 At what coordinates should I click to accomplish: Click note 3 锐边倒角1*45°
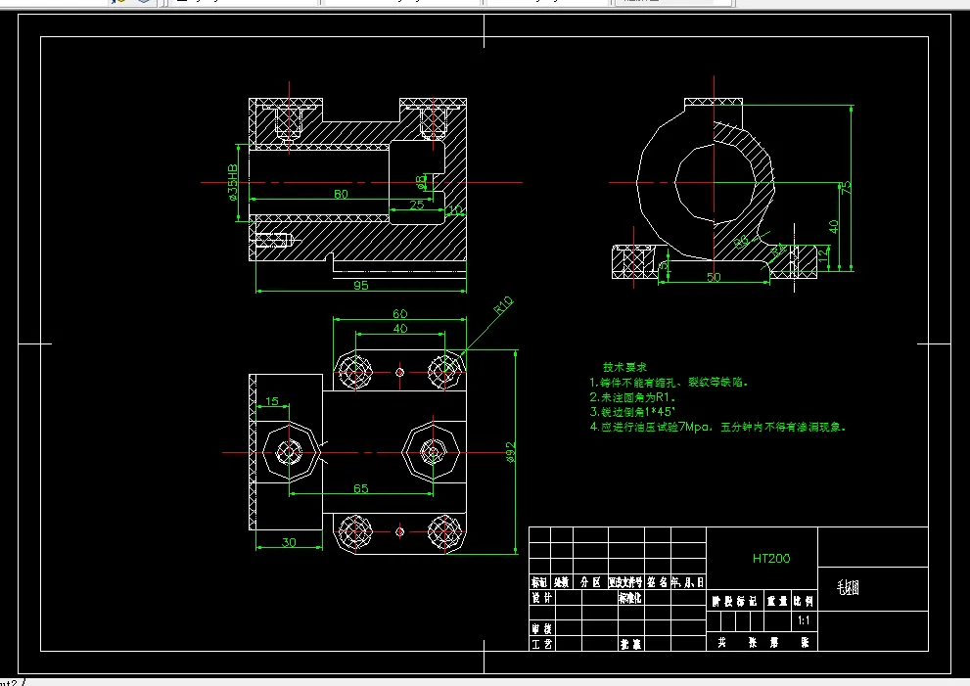pyautogui.click(x=632, y=412)
